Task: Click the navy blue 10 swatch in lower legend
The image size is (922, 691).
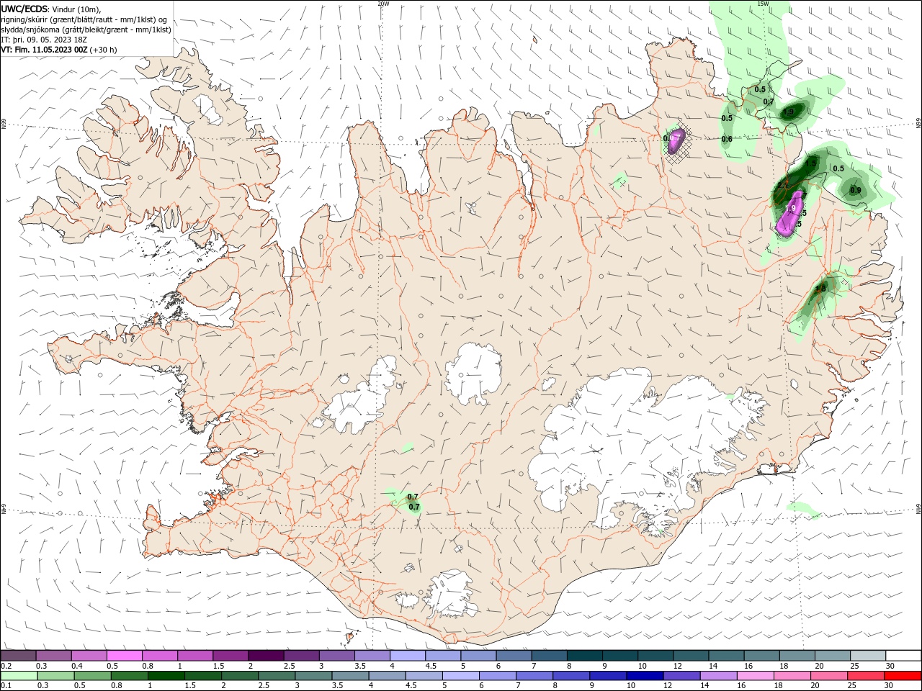Action: (645, 676)
